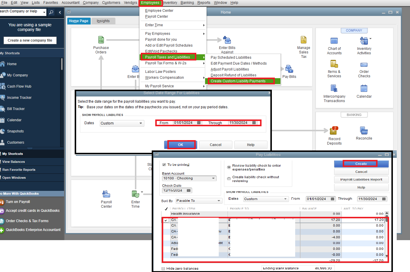Image resolution: width=410 pixels, height=272 pixels.
Task: Open Snapshots in the sidebar
Action: [15, 131]
